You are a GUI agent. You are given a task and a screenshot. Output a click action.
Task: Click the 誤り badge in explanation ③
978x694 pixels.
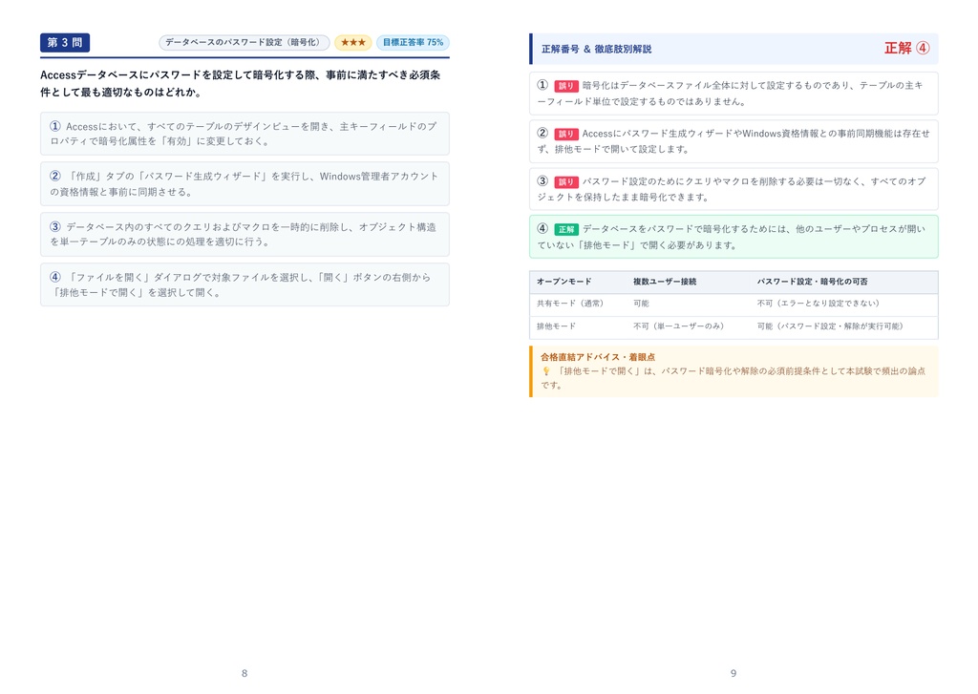(x=565, y=182)
